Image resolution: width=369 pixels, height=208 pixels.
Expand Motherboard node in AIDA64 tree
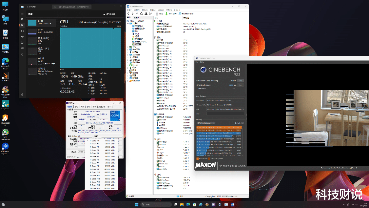coord(128,47)
